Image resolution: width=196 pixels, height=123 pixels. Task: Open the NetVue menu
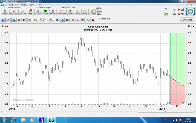point(32,5)
